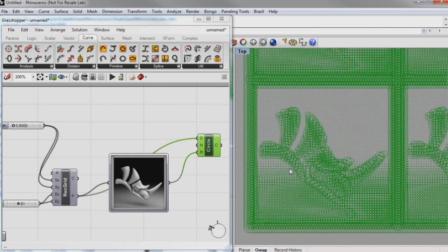
Task: Click the red striped curvature icon in Analysis
Action: (28, 49)
